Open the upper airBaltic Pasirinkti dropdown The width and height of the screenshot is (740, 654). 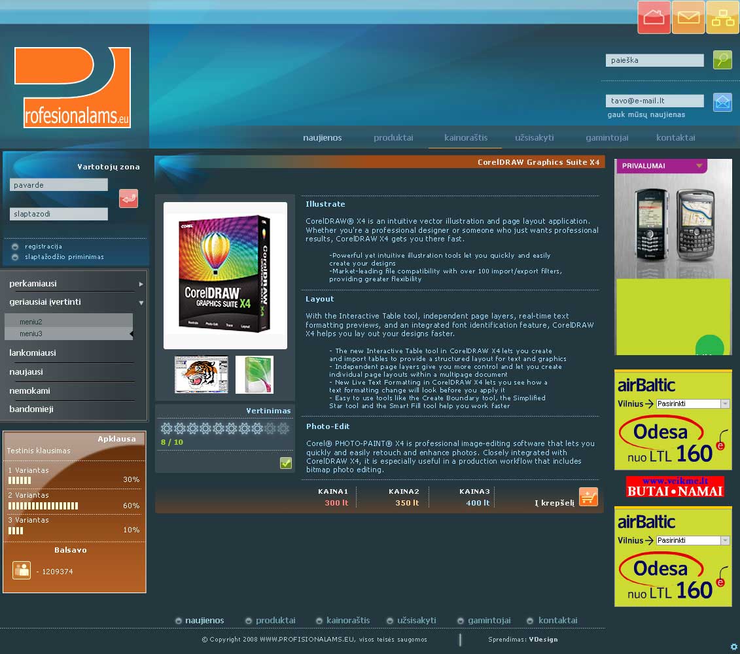pyautogui.click(x=725, y=404)
